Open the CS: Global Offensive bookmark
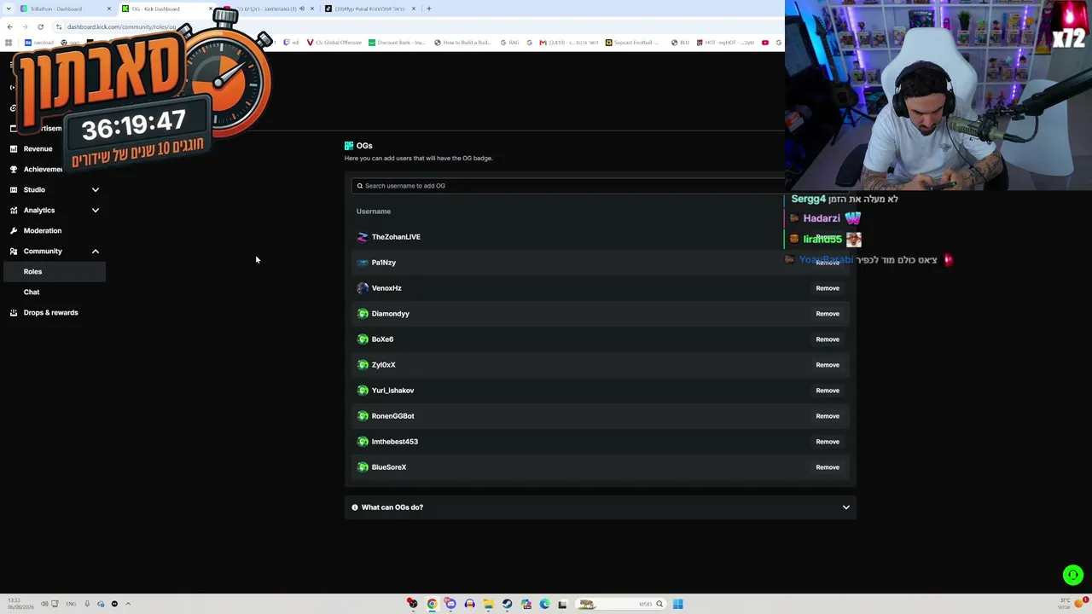1092x614 pixels. pos(334,43)
